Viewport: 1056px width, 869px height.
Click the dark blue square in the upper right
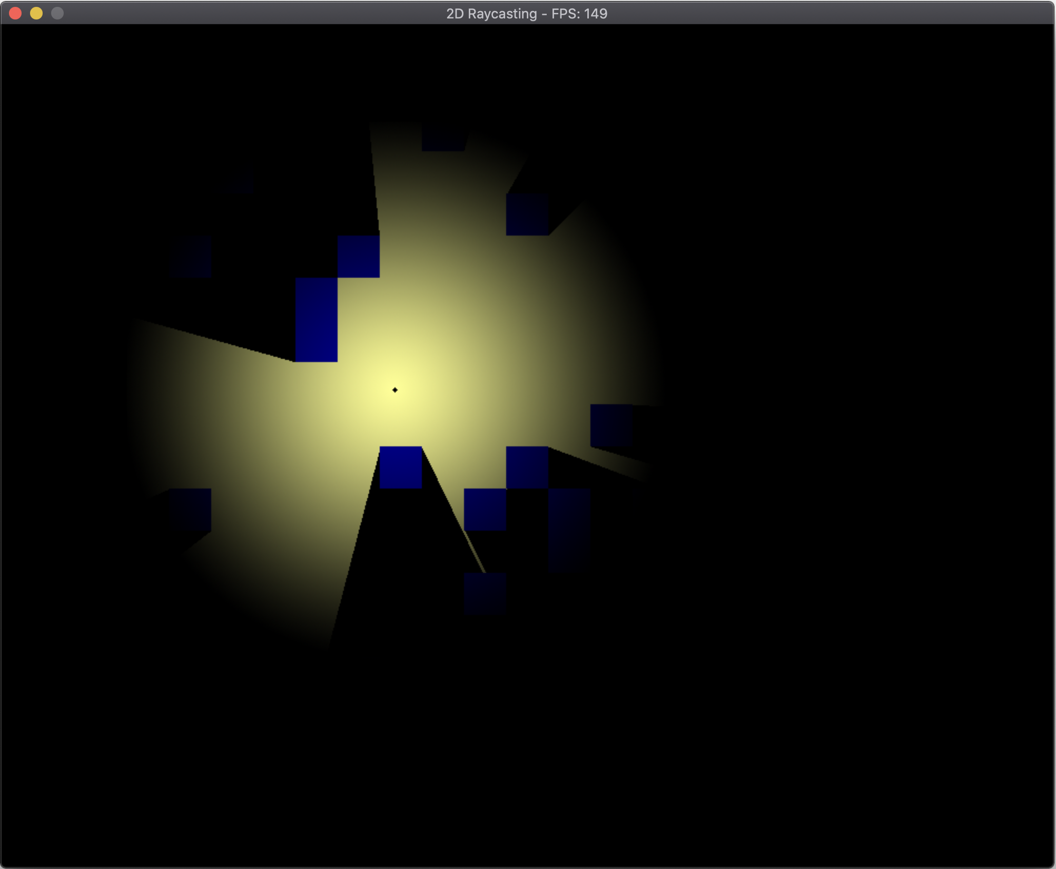tap(527, 214)
